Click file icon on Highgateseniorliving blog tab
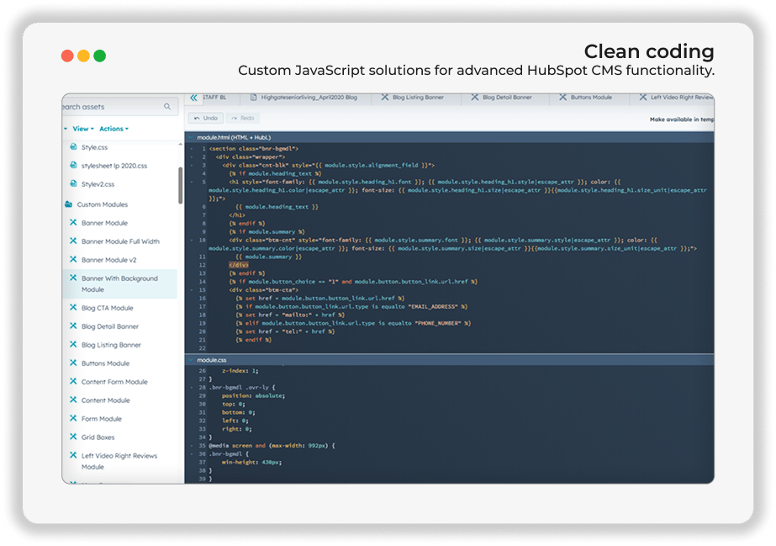The height and width of the screenshot is (546, 776). 253,98
